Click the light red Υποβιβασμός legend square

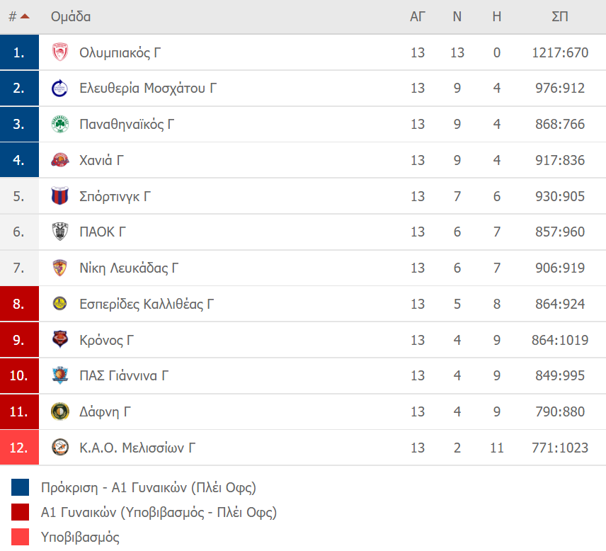(x=20, y=537)
